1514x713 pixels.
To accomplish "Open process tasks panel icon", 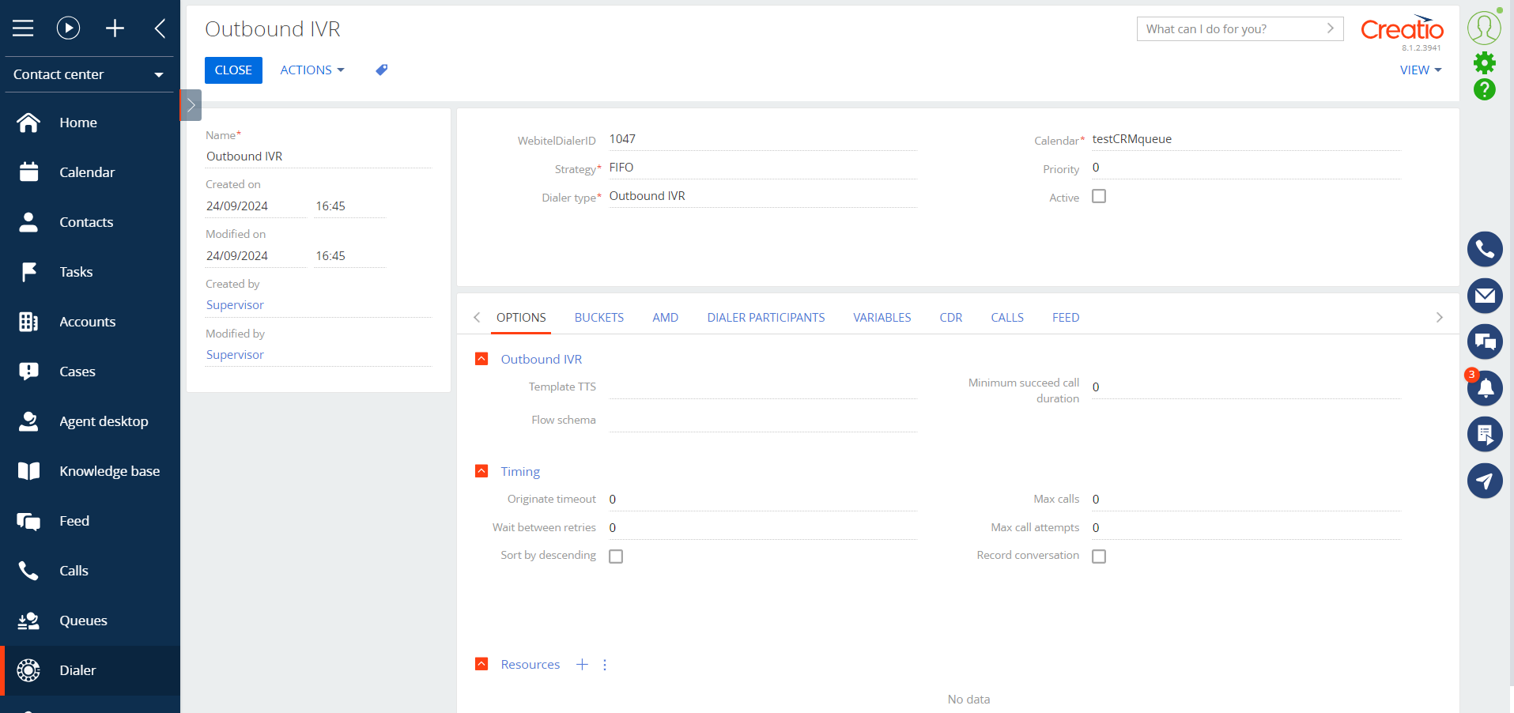I will point(1485,434).
